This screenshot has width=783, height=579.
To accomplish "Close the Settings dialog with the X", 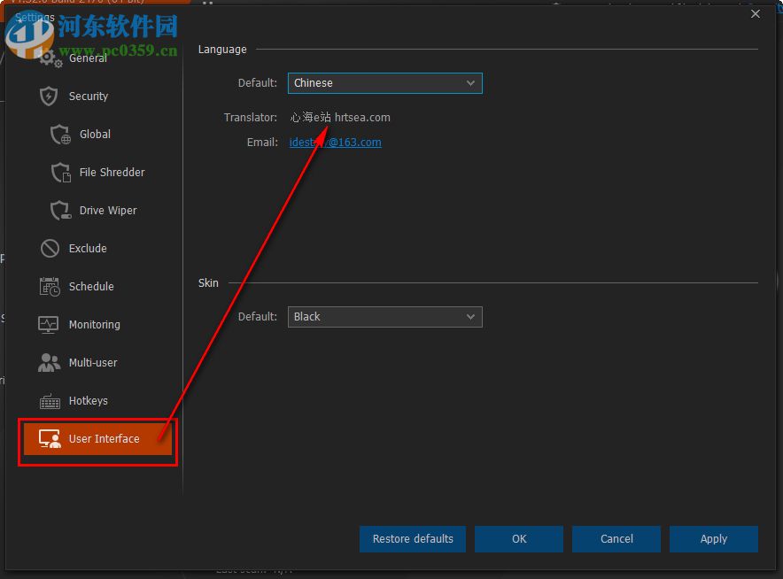I will click(x=755, y=14).
